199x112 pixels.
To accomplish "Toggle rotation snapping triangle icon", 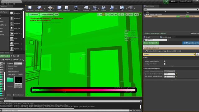I will (119, 15).
